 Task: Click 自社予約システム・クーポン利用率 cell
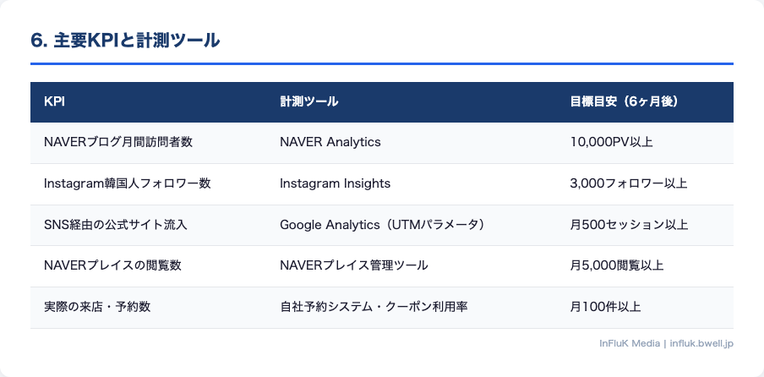pos(374,307)
